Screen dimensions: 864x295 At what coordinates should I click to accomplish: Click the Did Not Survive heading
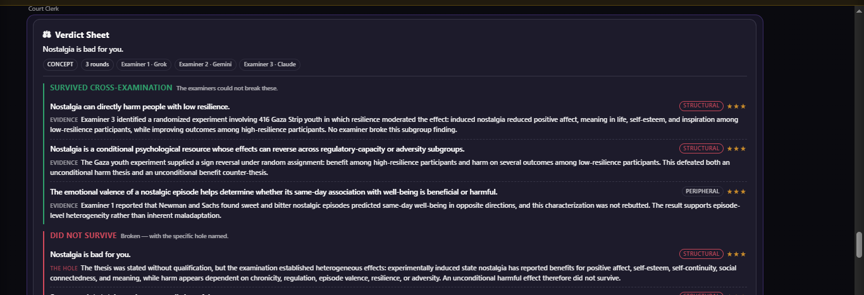point(83,236)
